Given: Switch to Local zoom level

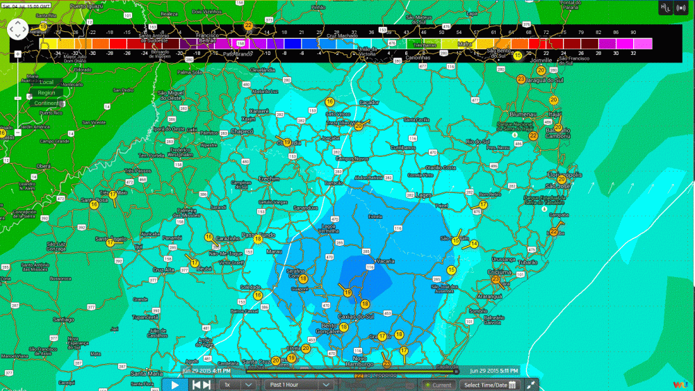Looking at the screenshot, I should pyautogui.click(x=47, y=82).
